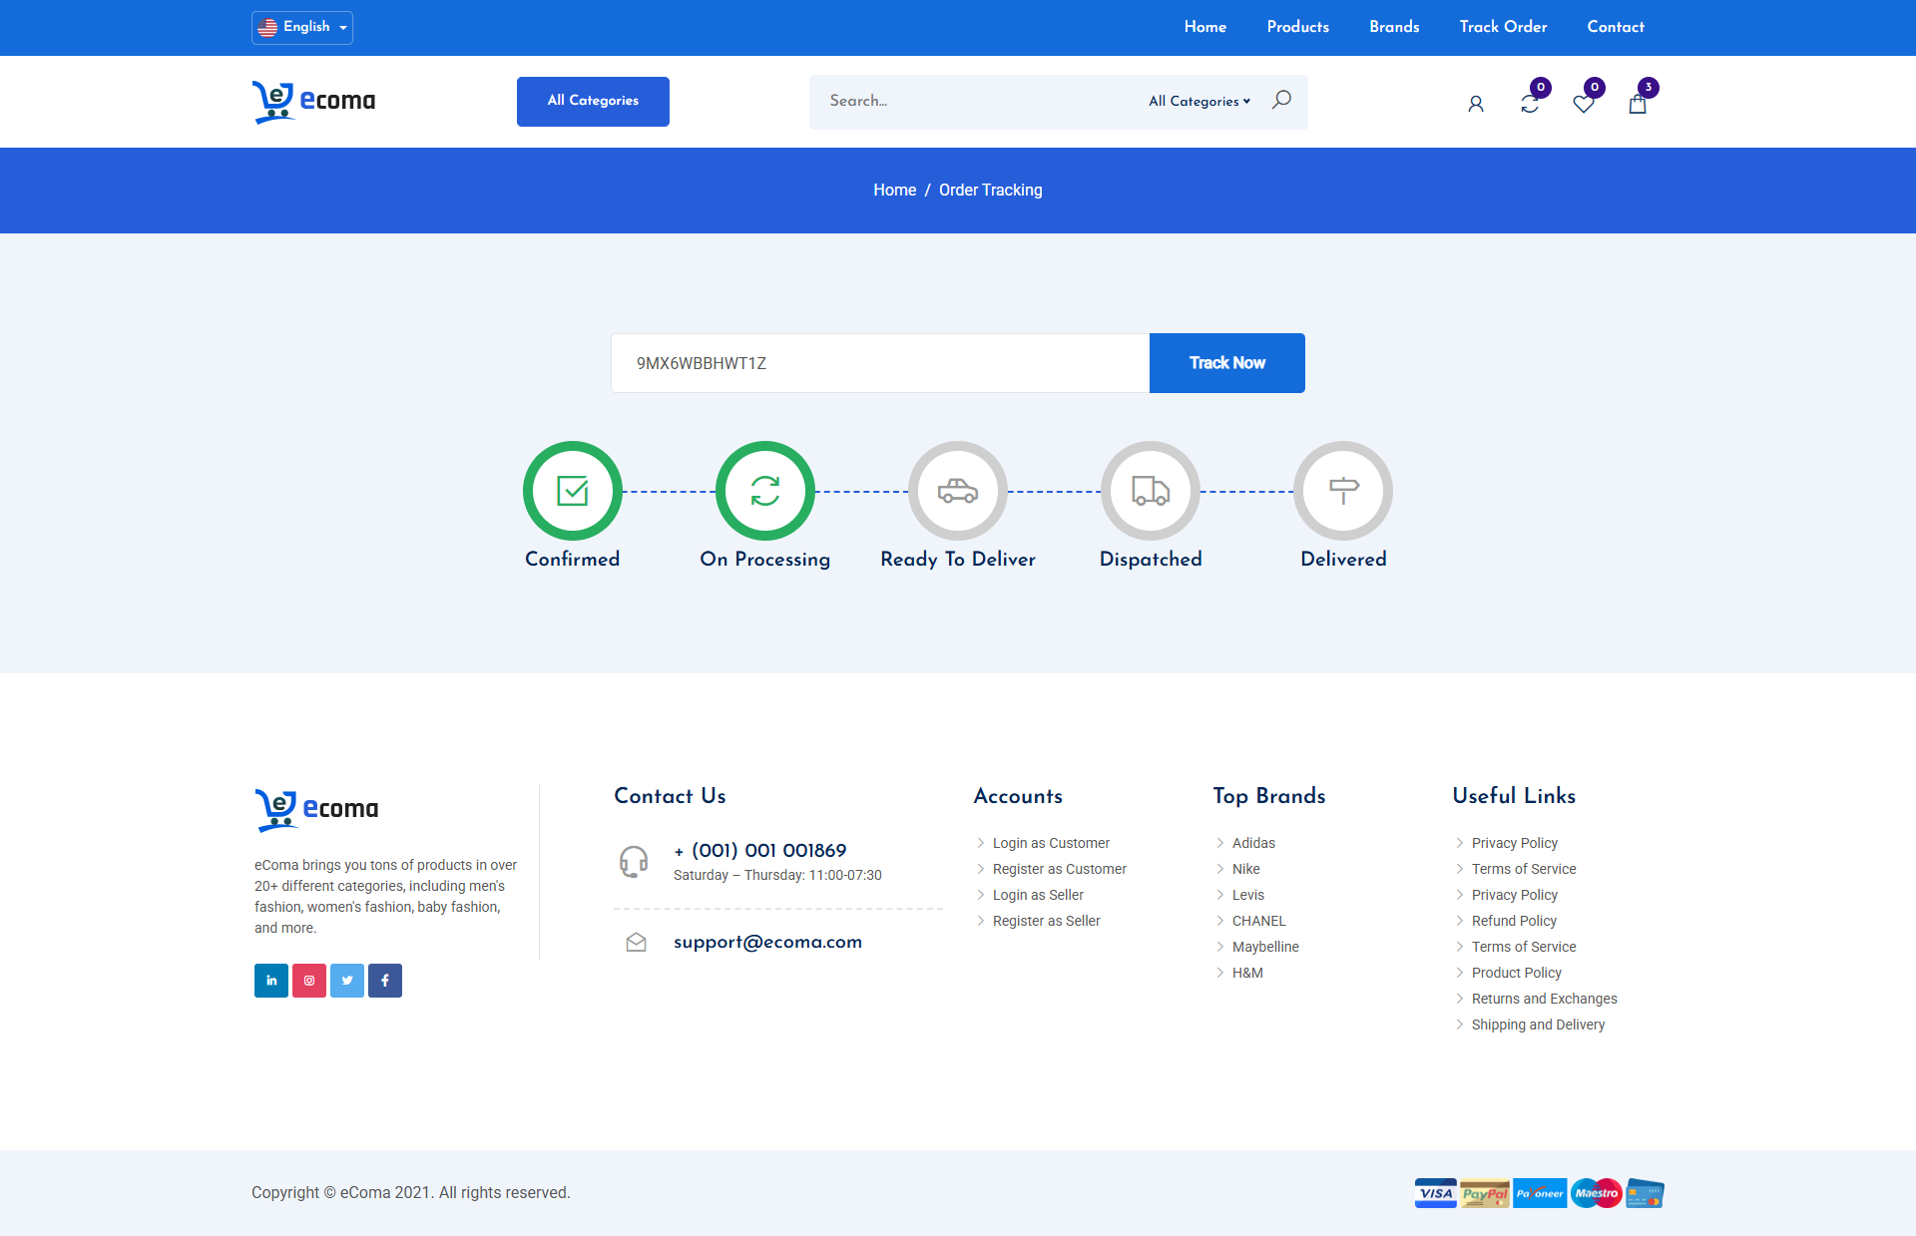Go to Products in top menu
Image resolution: width=1916 pixels, height=1236 pixels.
pyautogui.click(x=1297, y=27)
